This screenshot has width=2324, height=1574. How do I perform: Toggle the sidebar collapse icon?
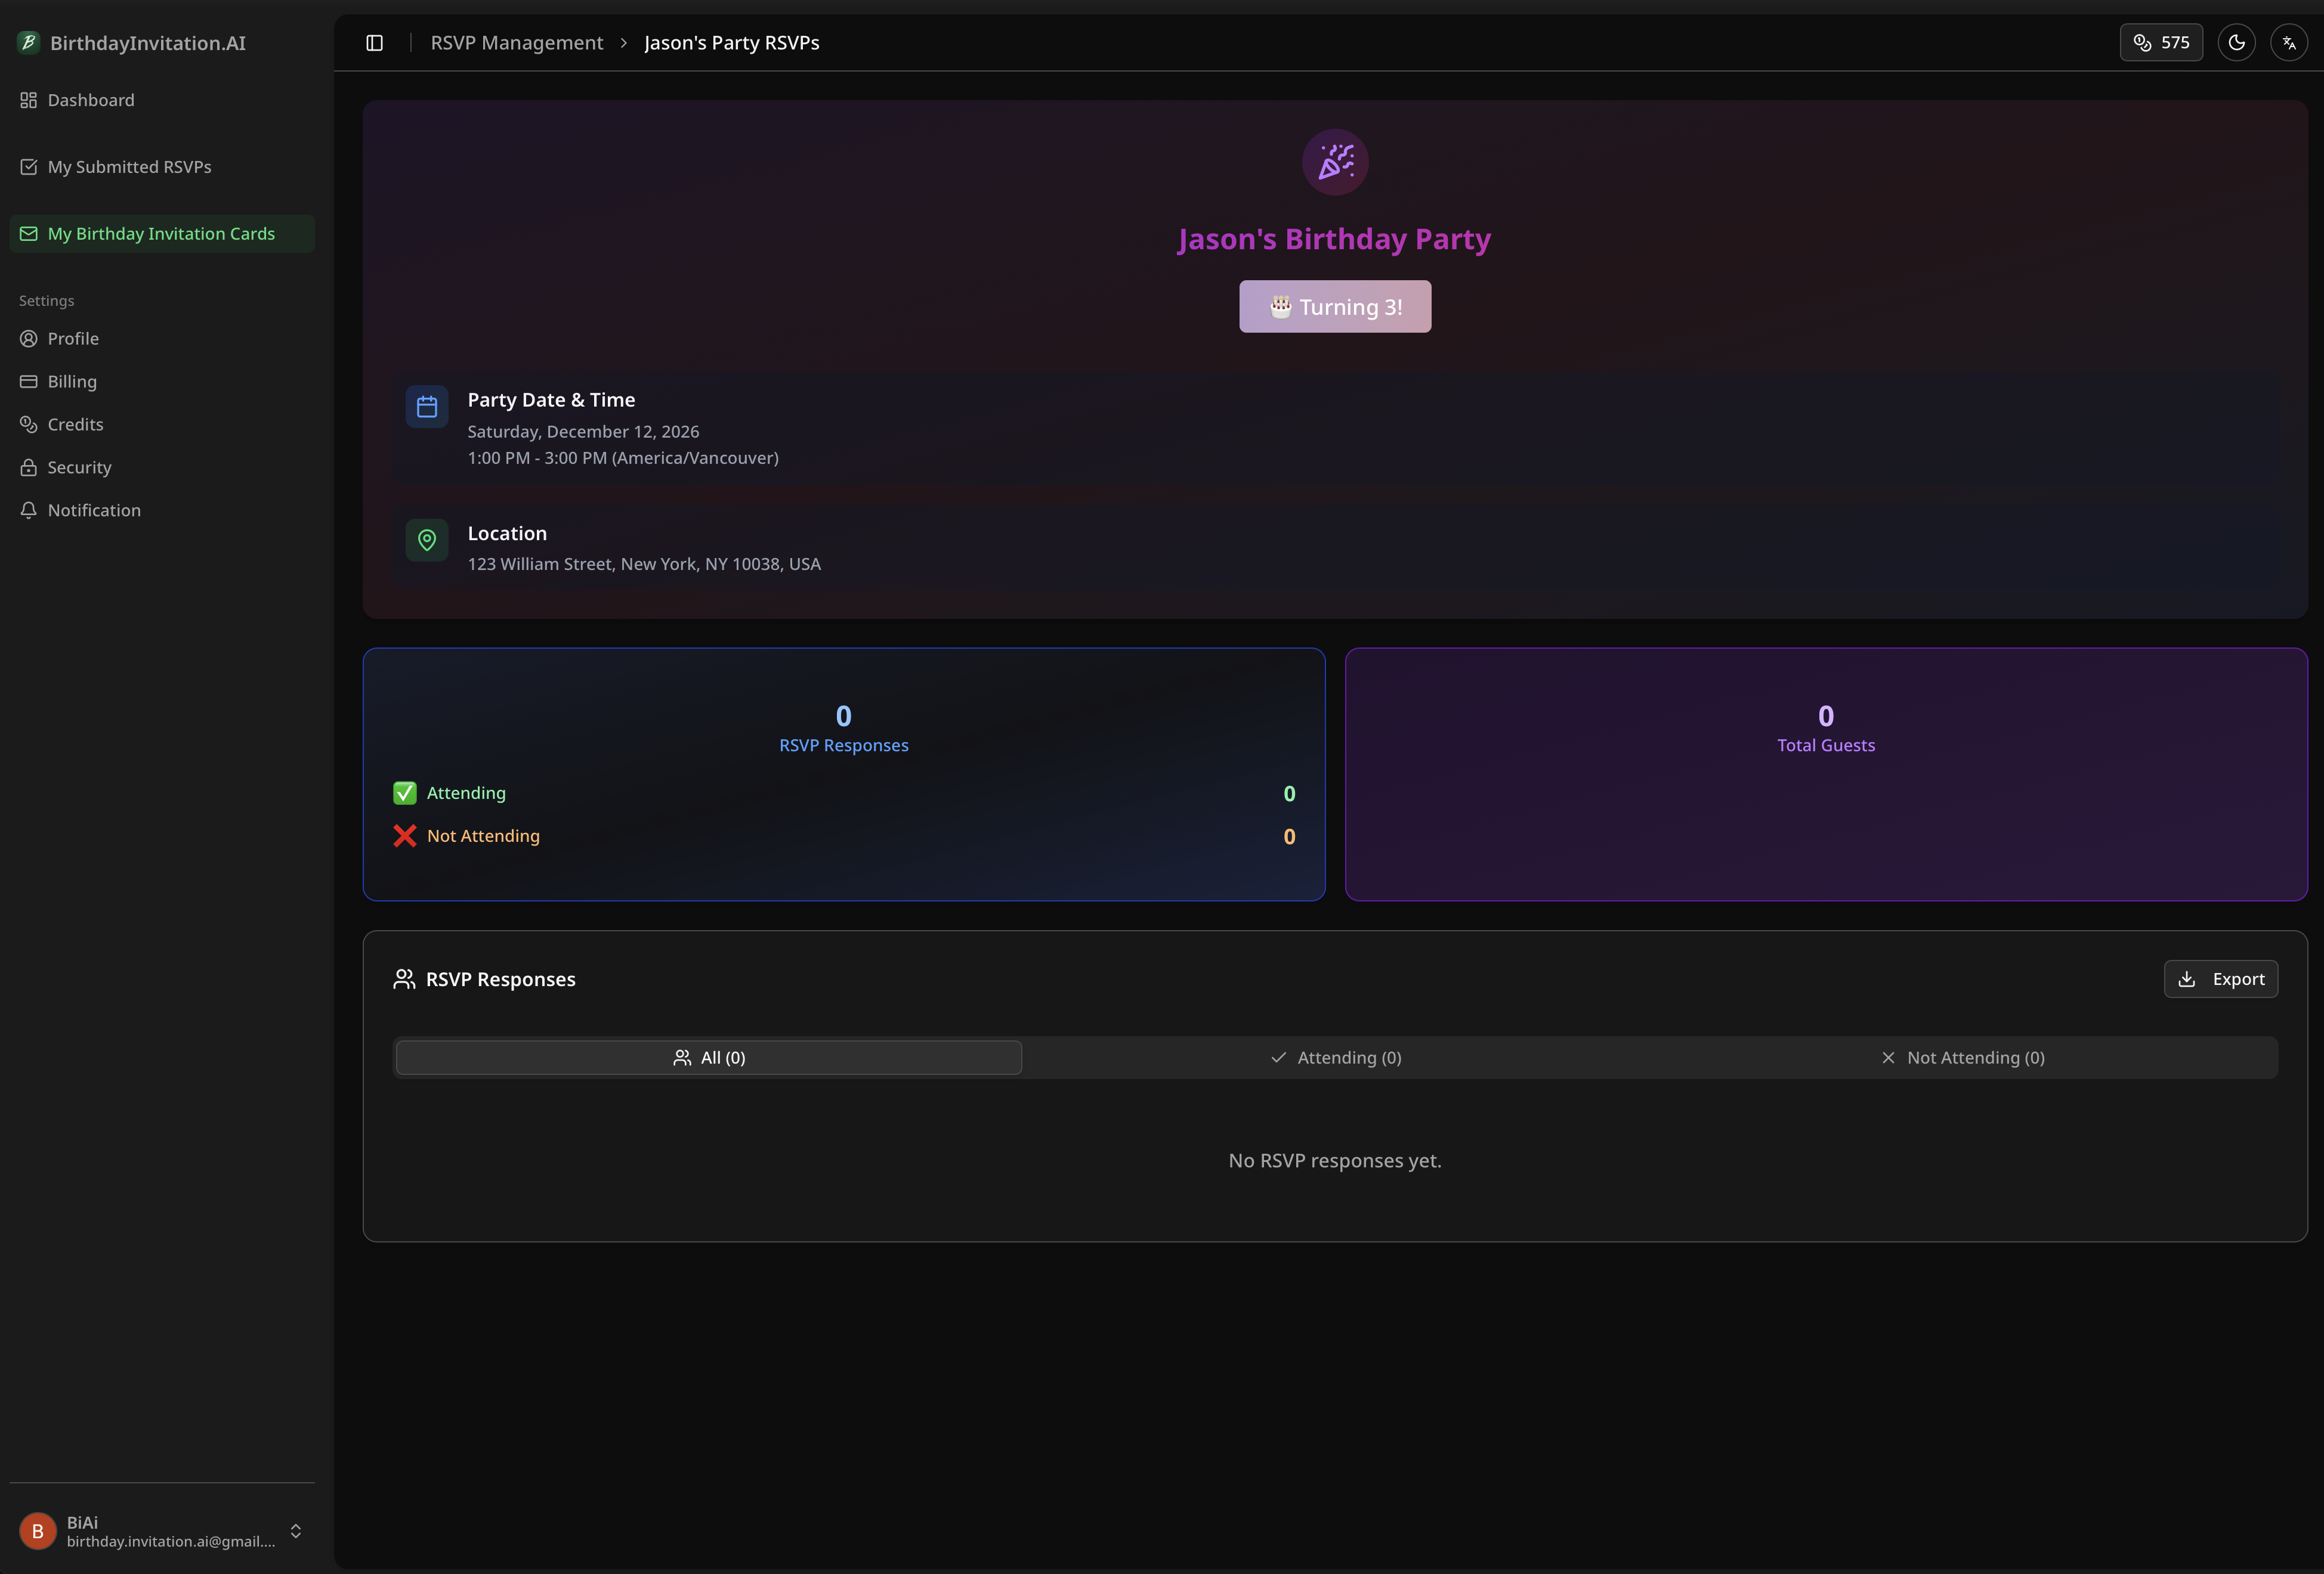click(x=374, y=43)
